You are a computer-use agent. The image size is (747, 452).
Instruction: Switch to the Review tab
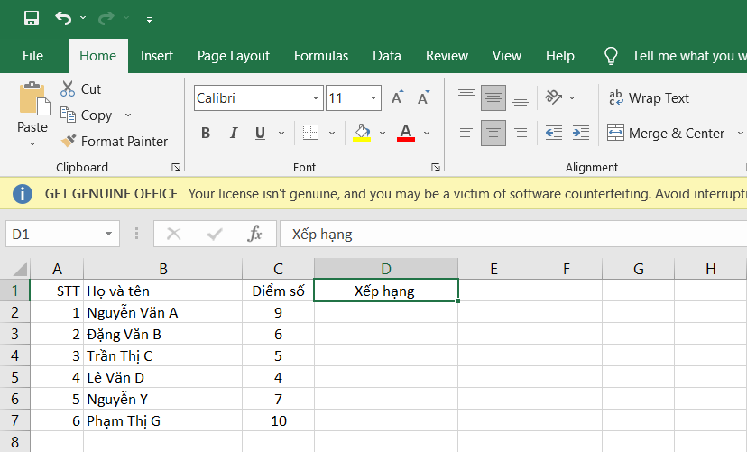click(447, 56)
